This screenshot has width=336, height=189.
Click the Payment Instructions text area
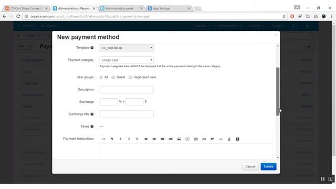(186, 151)
